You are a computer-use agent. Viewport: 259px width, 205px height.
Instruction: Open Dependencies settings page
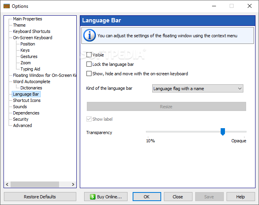pyautogui.click(x=26, y=113)
